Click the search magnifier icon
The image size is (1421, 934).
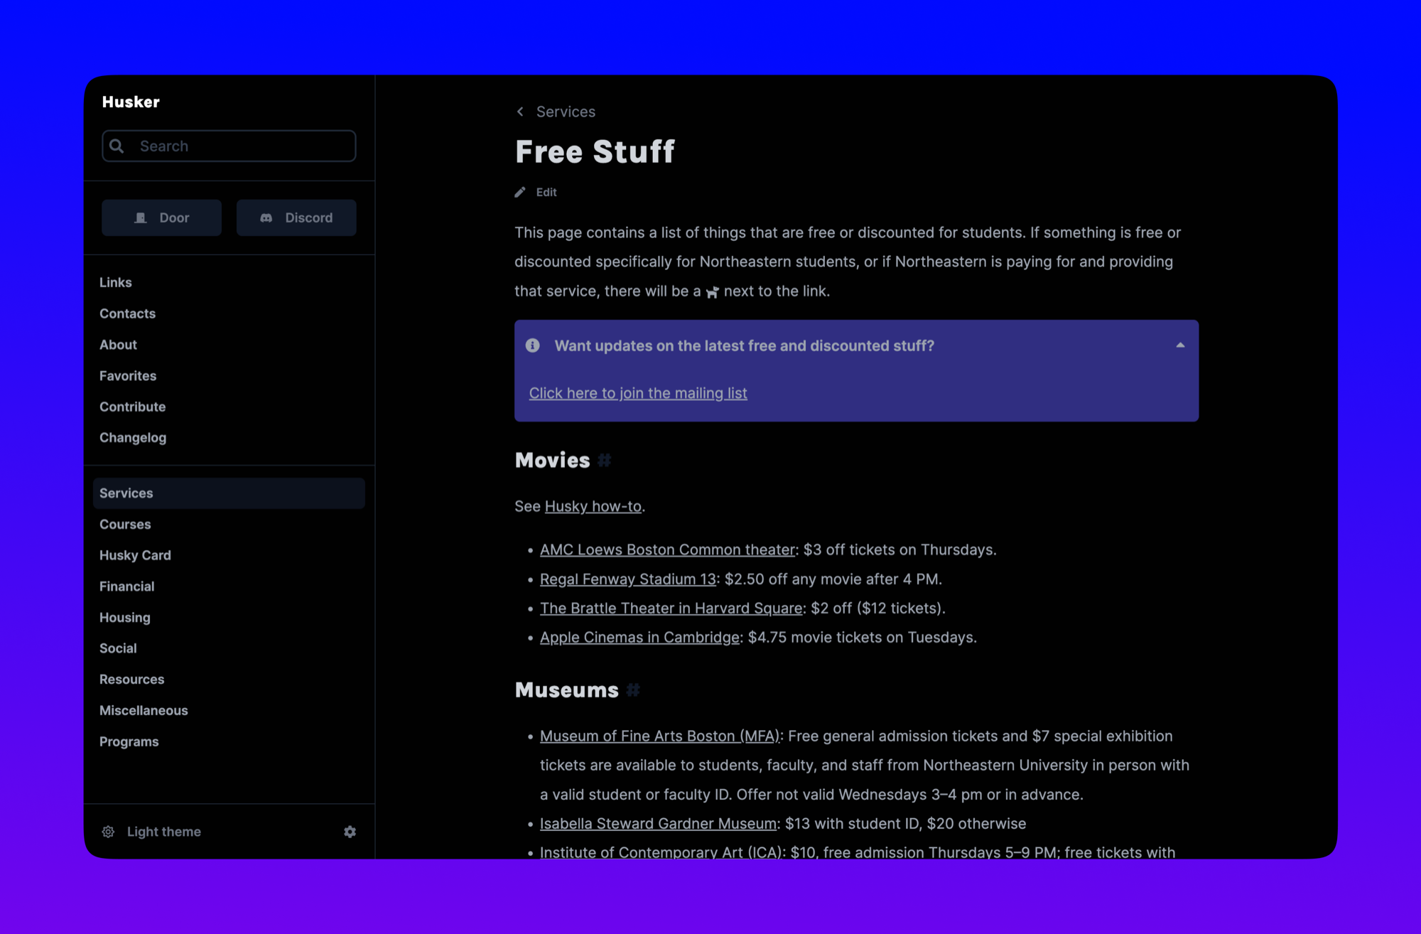click(118, 146)
